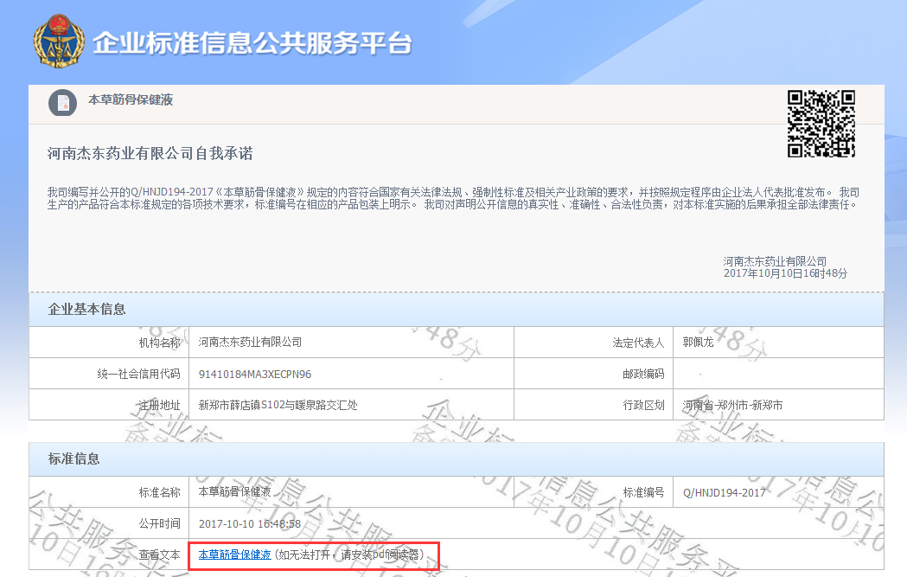
Task: Select the registered address 新郑市薛店镇S102与暖泉路交汇处
Action: point(278,405)
